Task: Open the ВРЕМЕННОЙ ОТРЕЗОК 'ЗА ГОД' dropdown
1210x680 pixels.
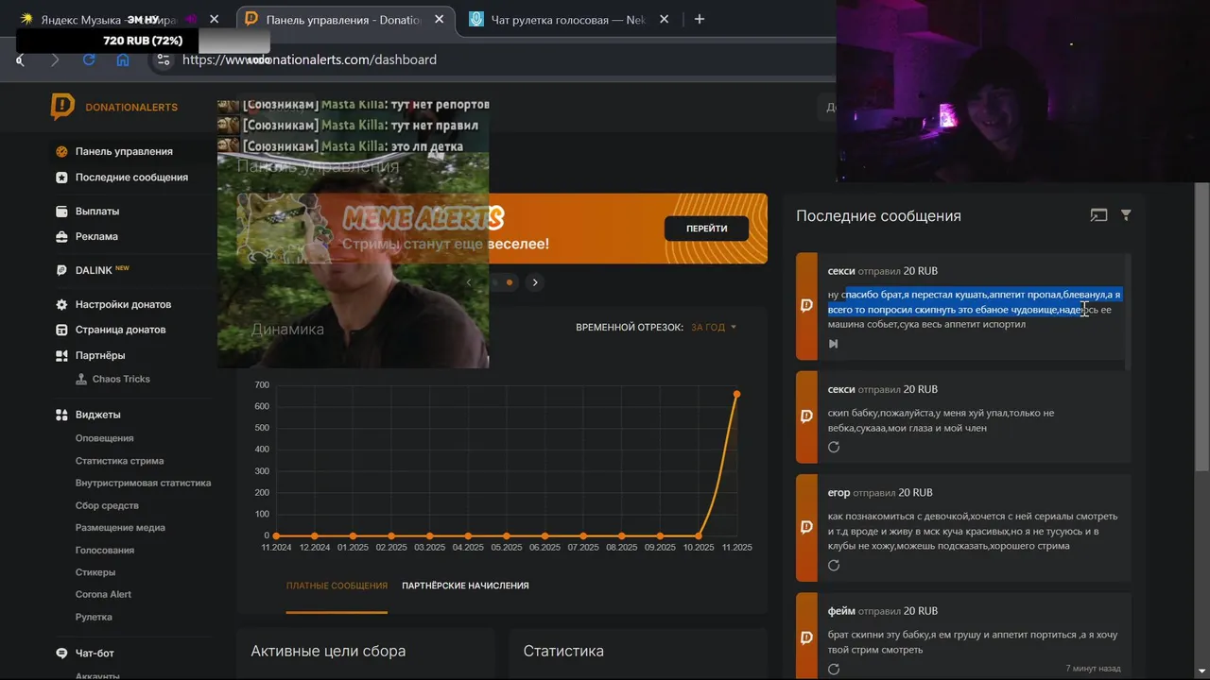Action: pos(714,327)
